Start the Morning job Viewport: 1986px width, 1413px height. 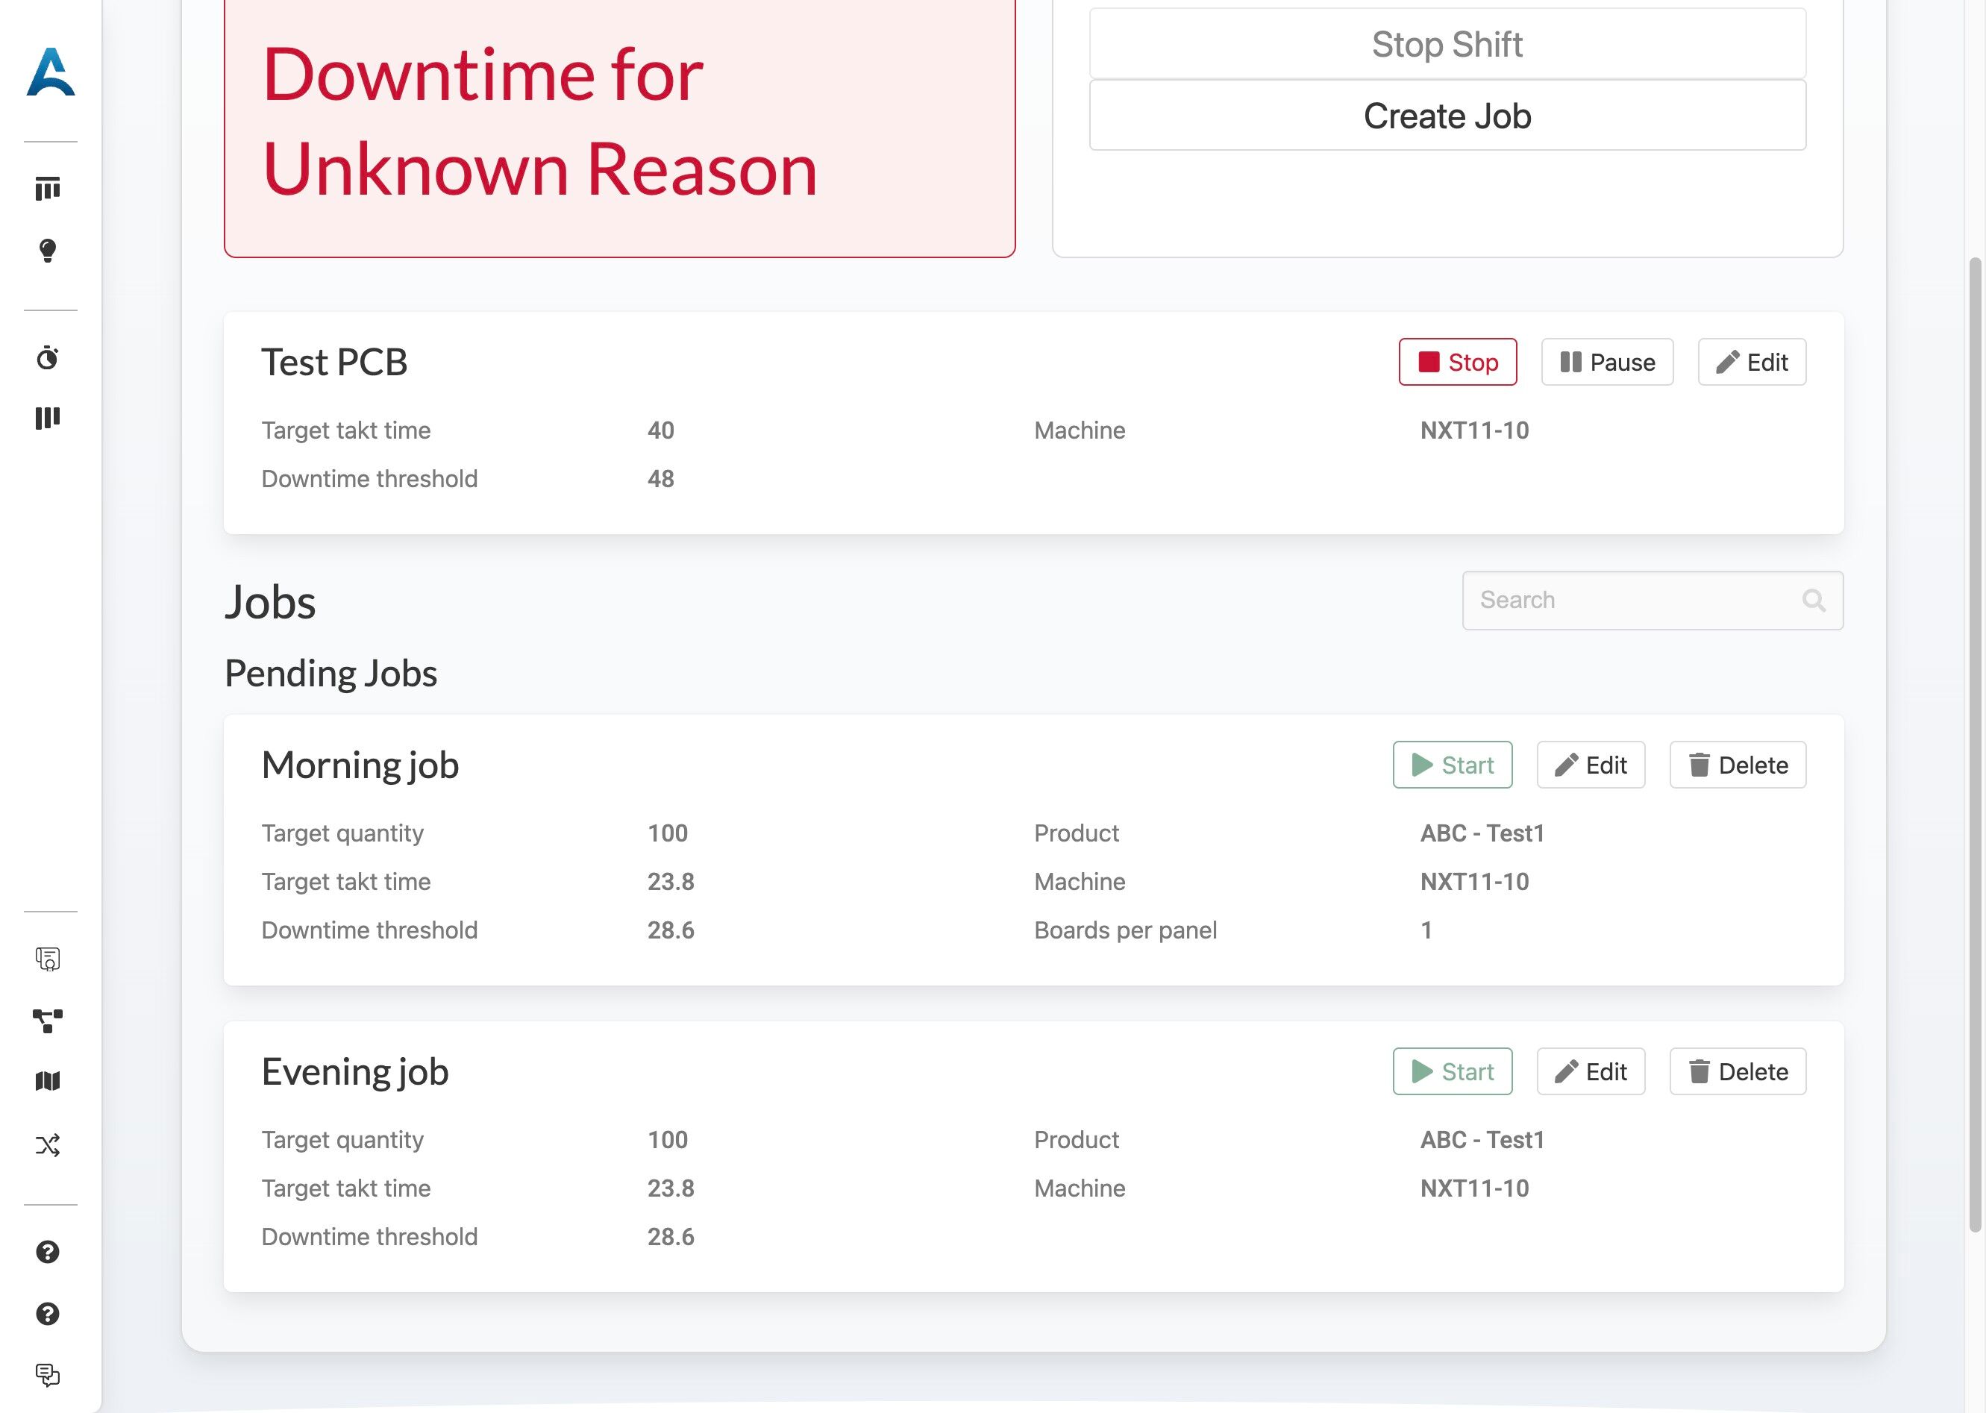[1452, 765]
